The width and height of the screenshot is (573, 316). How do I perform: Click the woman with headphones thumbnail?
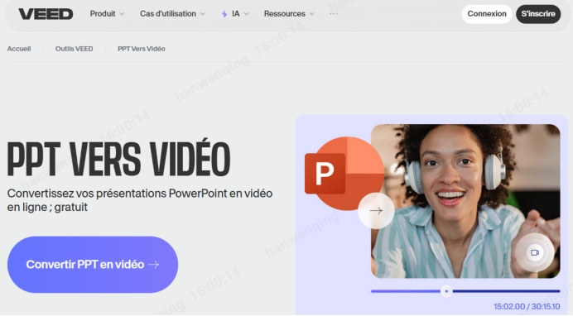tap(465, 201)
